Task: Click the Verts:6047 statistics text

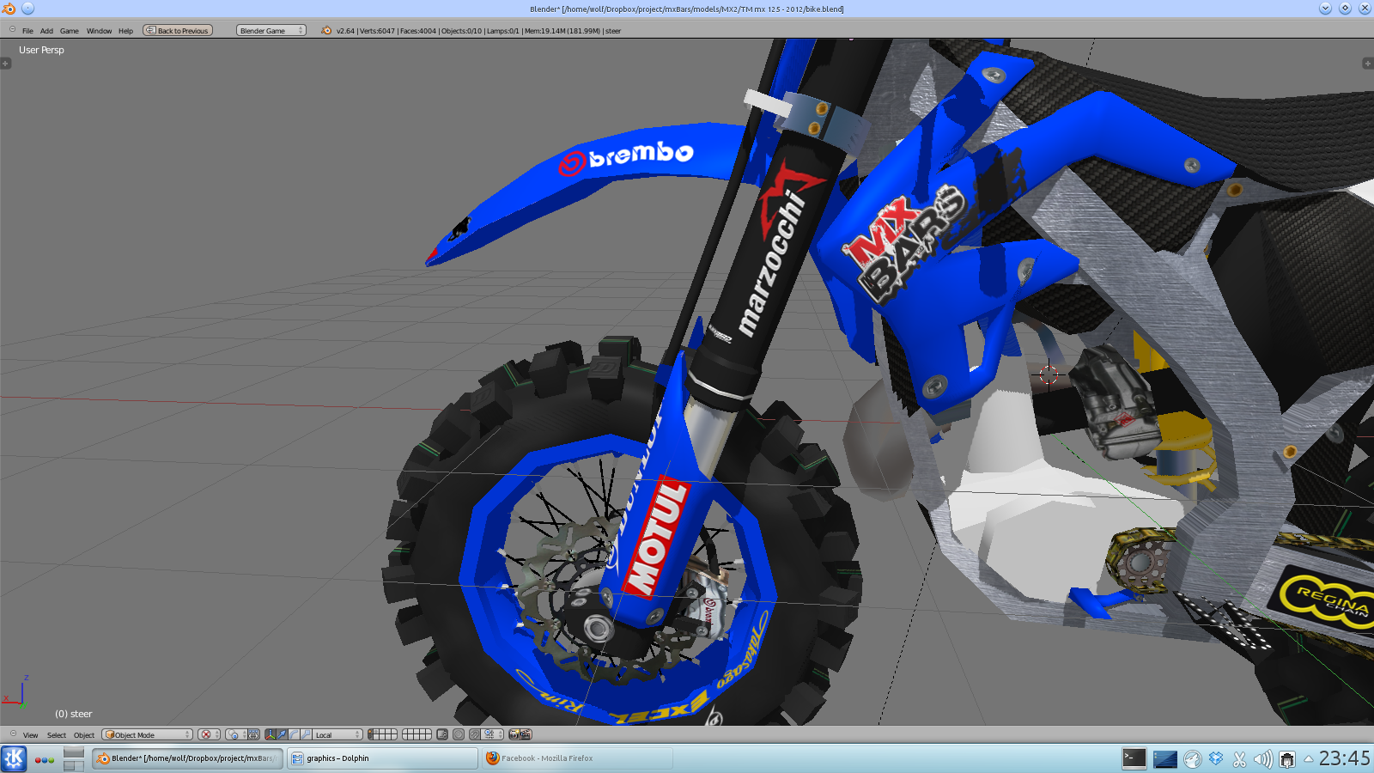Action: [x=377, y=31]
